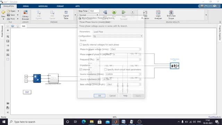Click the hide/show explorer bar palette icon
This screenshot has height=125, width=222.
click(x=8, y=30)
